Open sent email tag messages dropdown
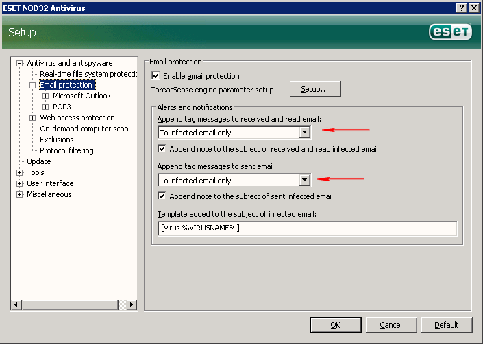483x344 pixels. (304, 181)
